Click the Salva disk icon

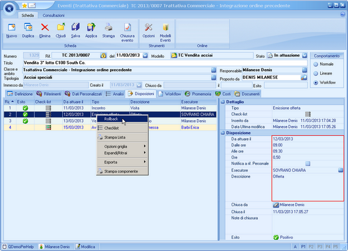tap(76, 27)
